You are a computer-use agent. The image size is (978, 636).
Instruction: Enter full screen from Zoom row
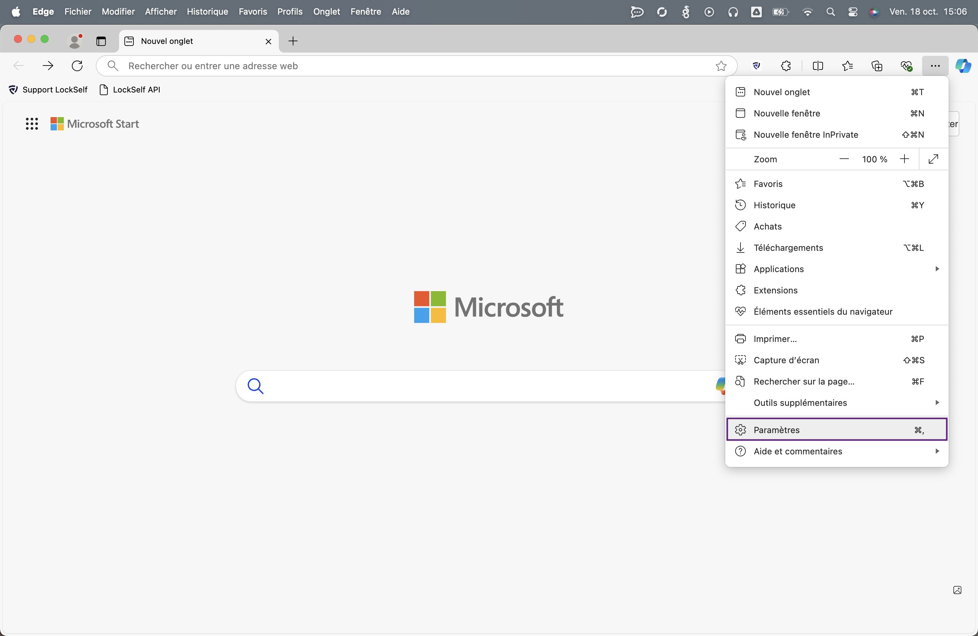(x=933, y=159)
